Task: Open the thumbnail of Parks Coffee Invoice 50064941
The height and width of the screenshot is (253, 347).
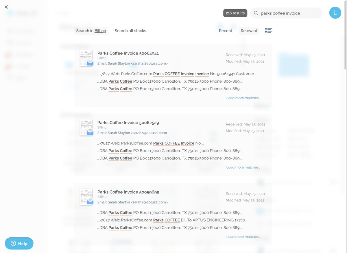Action: [x=86, y=58]
